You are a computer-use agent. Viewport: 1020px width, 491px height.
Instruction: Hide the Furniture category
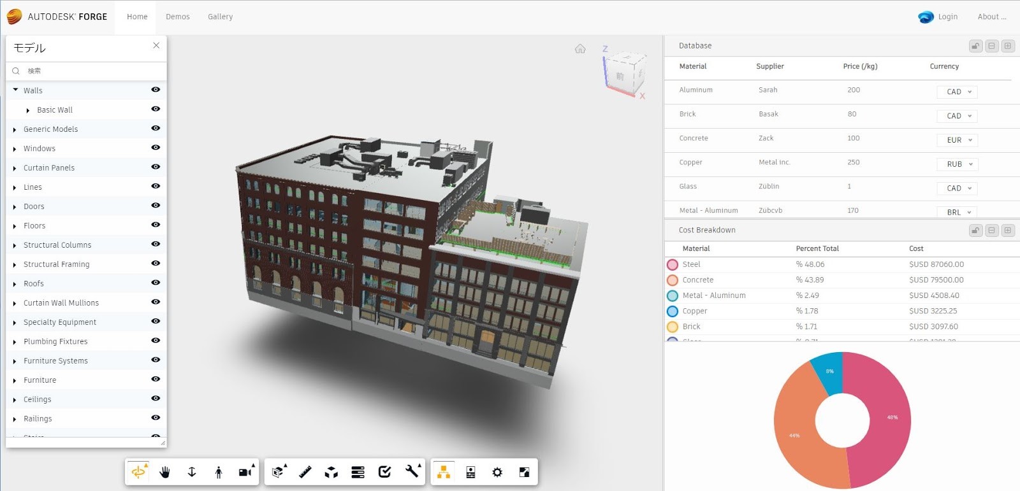pyautogui.click(x=156, y=379)
